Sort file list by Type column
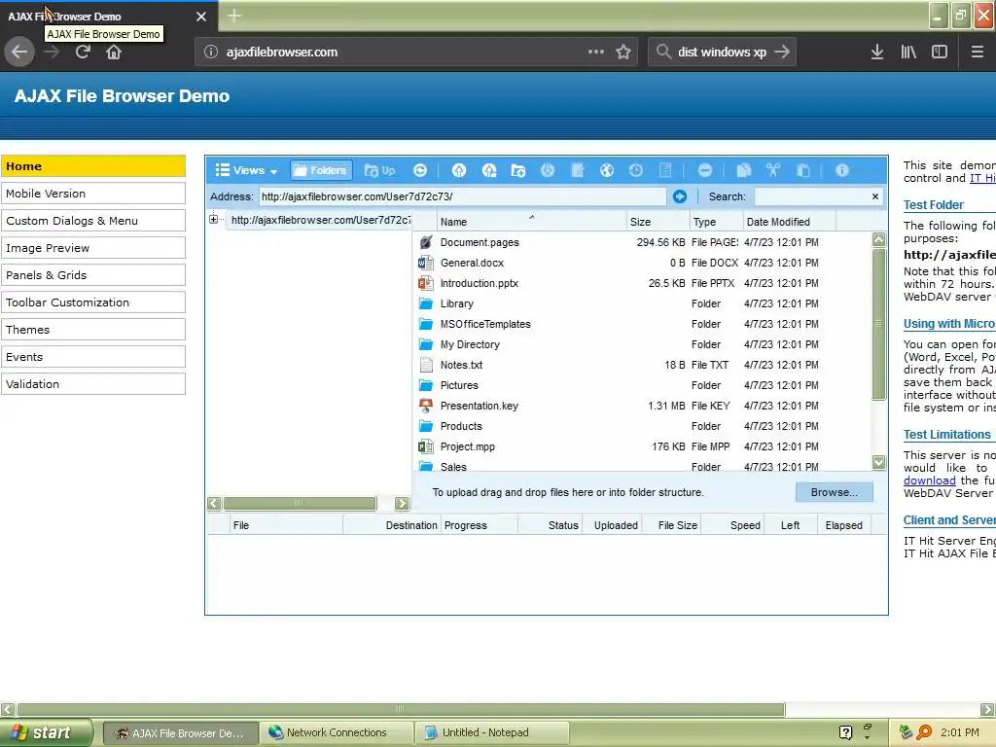Viewport: 996px width, 747px height. click(717, 222)
